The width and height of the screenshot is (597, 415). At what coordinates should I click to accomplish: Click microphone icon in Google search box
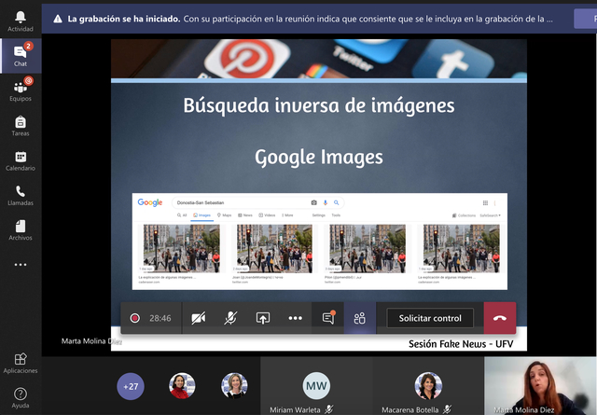coord(326,202)
